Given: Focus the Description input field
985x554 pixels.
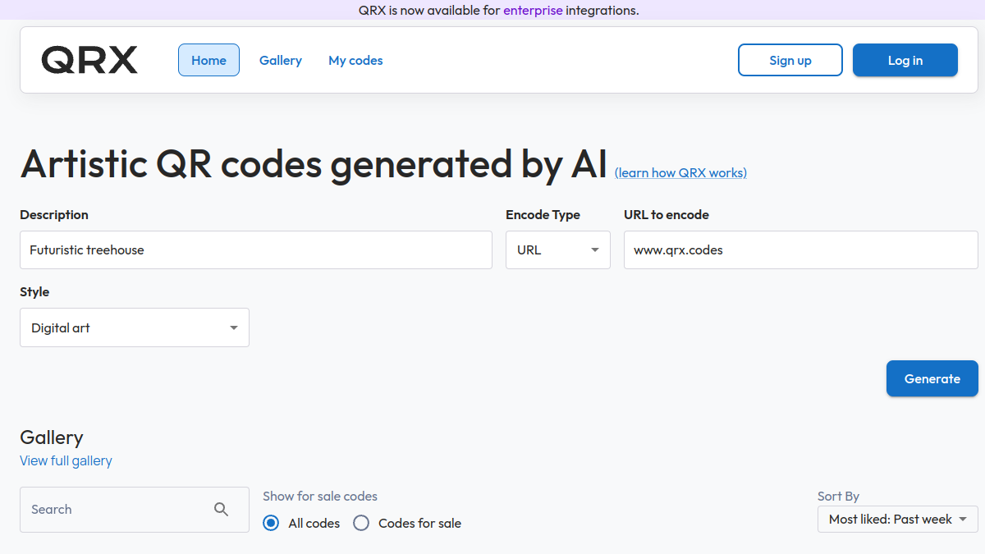Looking at the screenshot, I should coord(256,250).
